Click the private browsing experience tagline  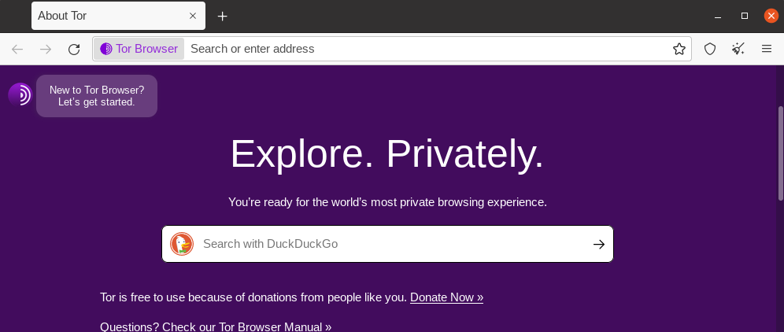387,202
